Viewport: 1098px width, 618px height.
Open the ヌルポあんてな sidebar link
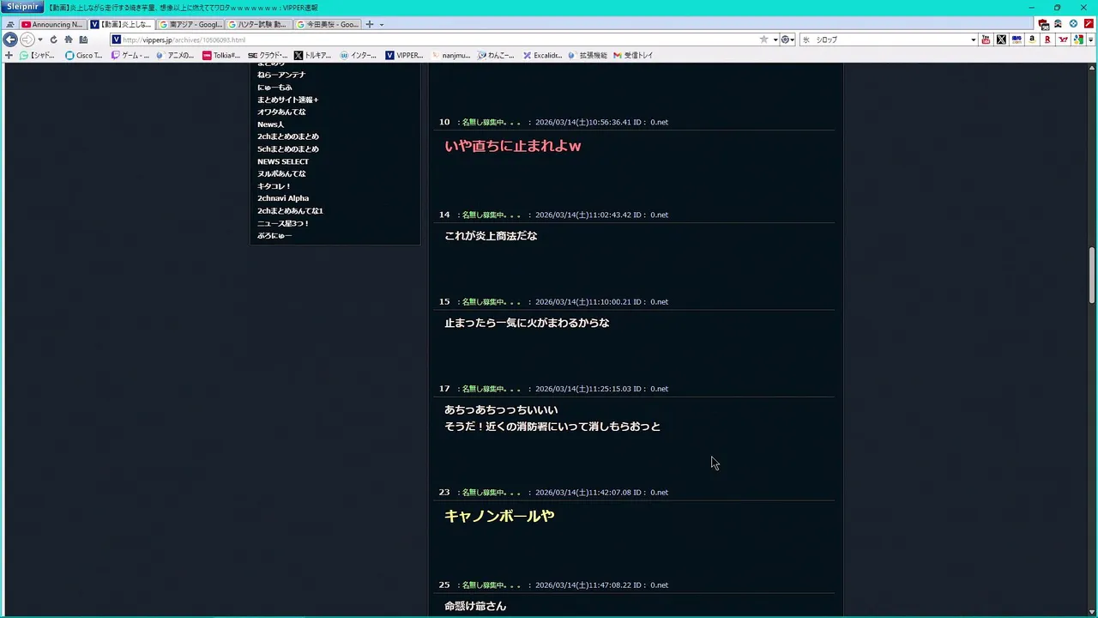pos(281,173)
